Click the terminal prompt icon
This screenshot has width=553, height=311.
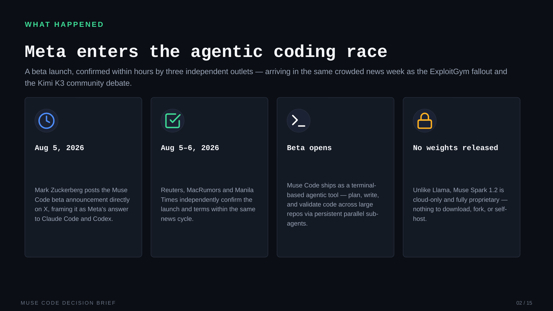[x=299, y=121]
